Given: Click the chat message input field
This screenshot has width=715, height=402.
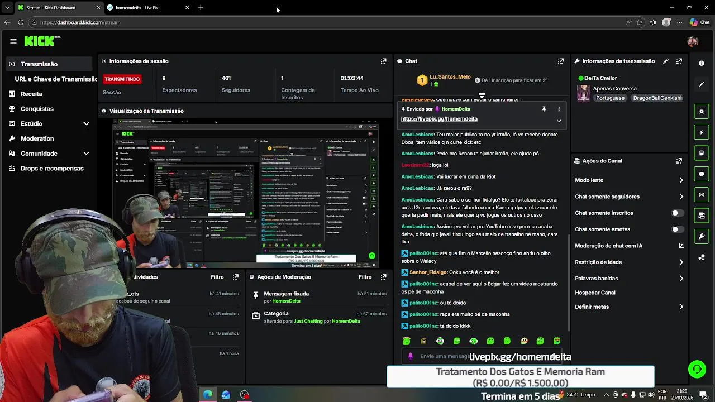Looking at the screenshot, I should [x=480, y=356].
